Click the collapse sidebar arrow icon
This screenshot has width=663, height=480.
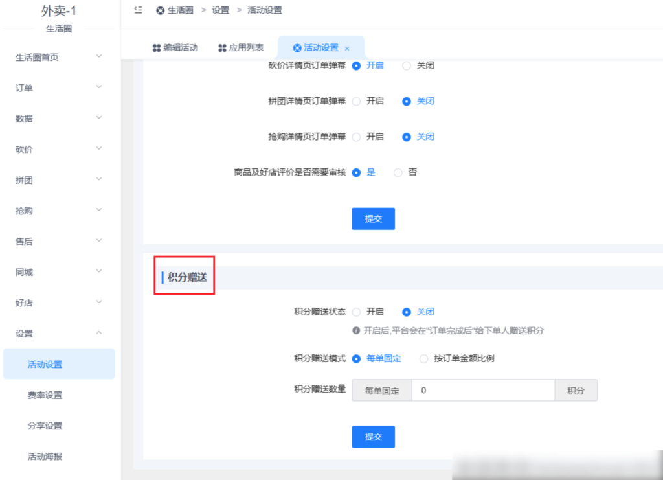(138, 10)
